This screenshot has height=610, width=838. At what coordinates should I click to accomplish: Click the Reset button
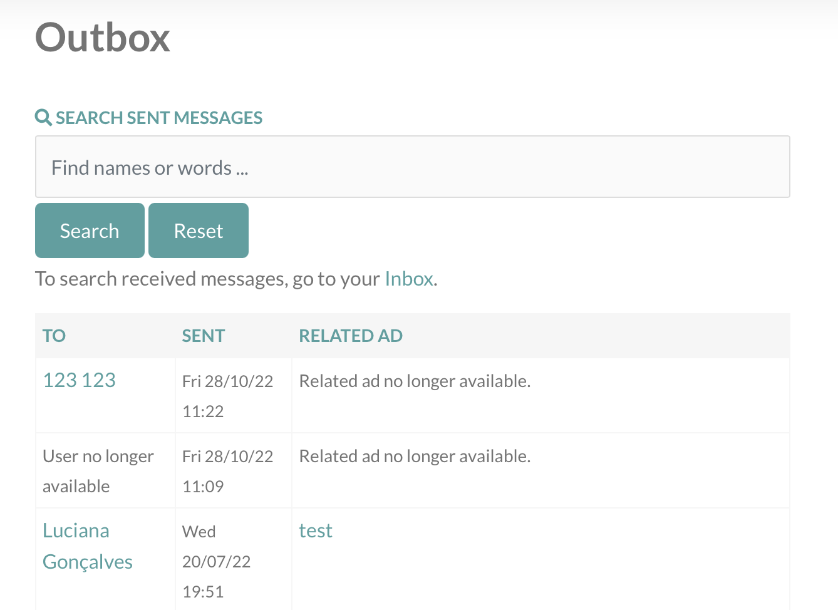[x=199, y=230]
